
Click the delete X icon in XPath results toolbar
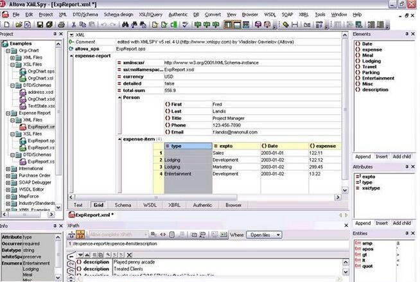pyautogui.click(x=129, y=254)
